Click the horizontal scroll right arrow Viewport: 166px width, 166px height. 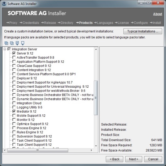tap(91, 150)
